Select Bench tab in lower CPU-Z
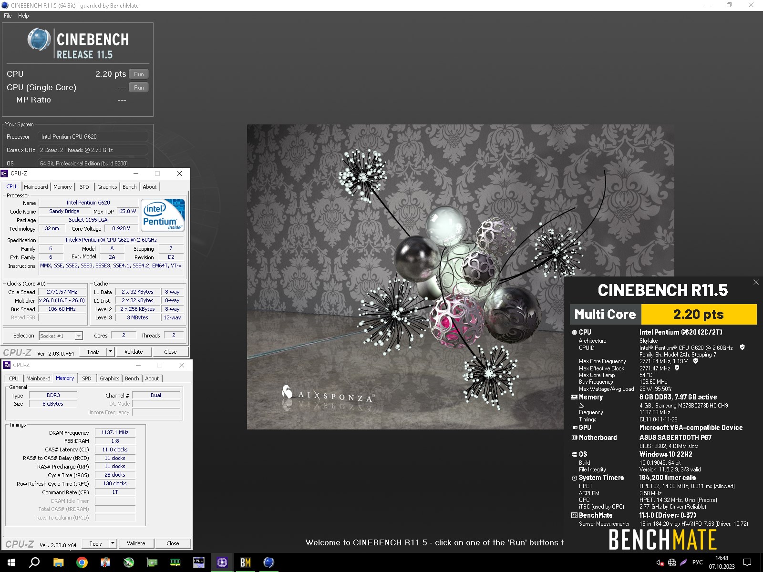Screen dimensions: 763x572 132,378
